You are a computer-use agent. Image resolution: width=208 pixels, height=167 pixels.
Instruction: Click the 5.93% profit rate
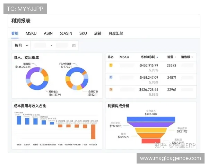point(154,82)
